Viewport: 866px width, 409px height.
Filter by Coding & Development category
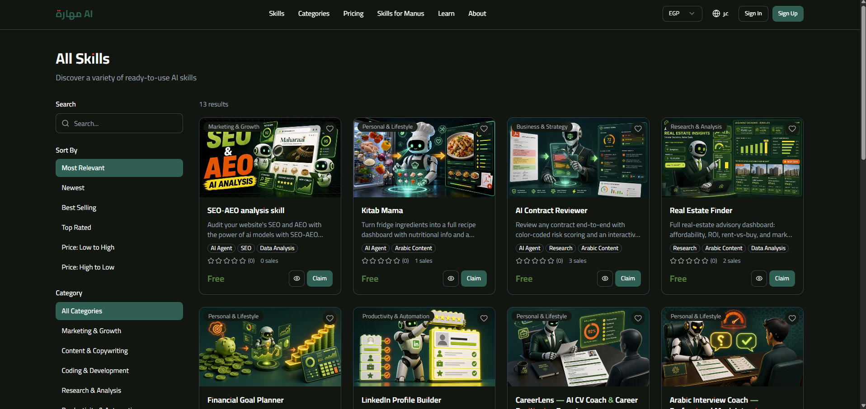point(119,371)
